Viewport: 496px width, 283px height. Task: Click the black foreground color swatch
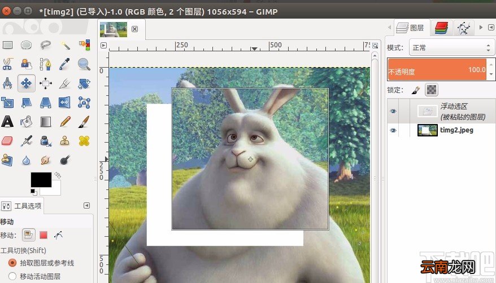[x=41, y=179]
